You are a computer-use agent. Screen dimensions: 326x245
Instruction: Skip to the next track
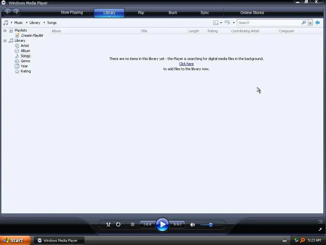(x=177, y=224)
